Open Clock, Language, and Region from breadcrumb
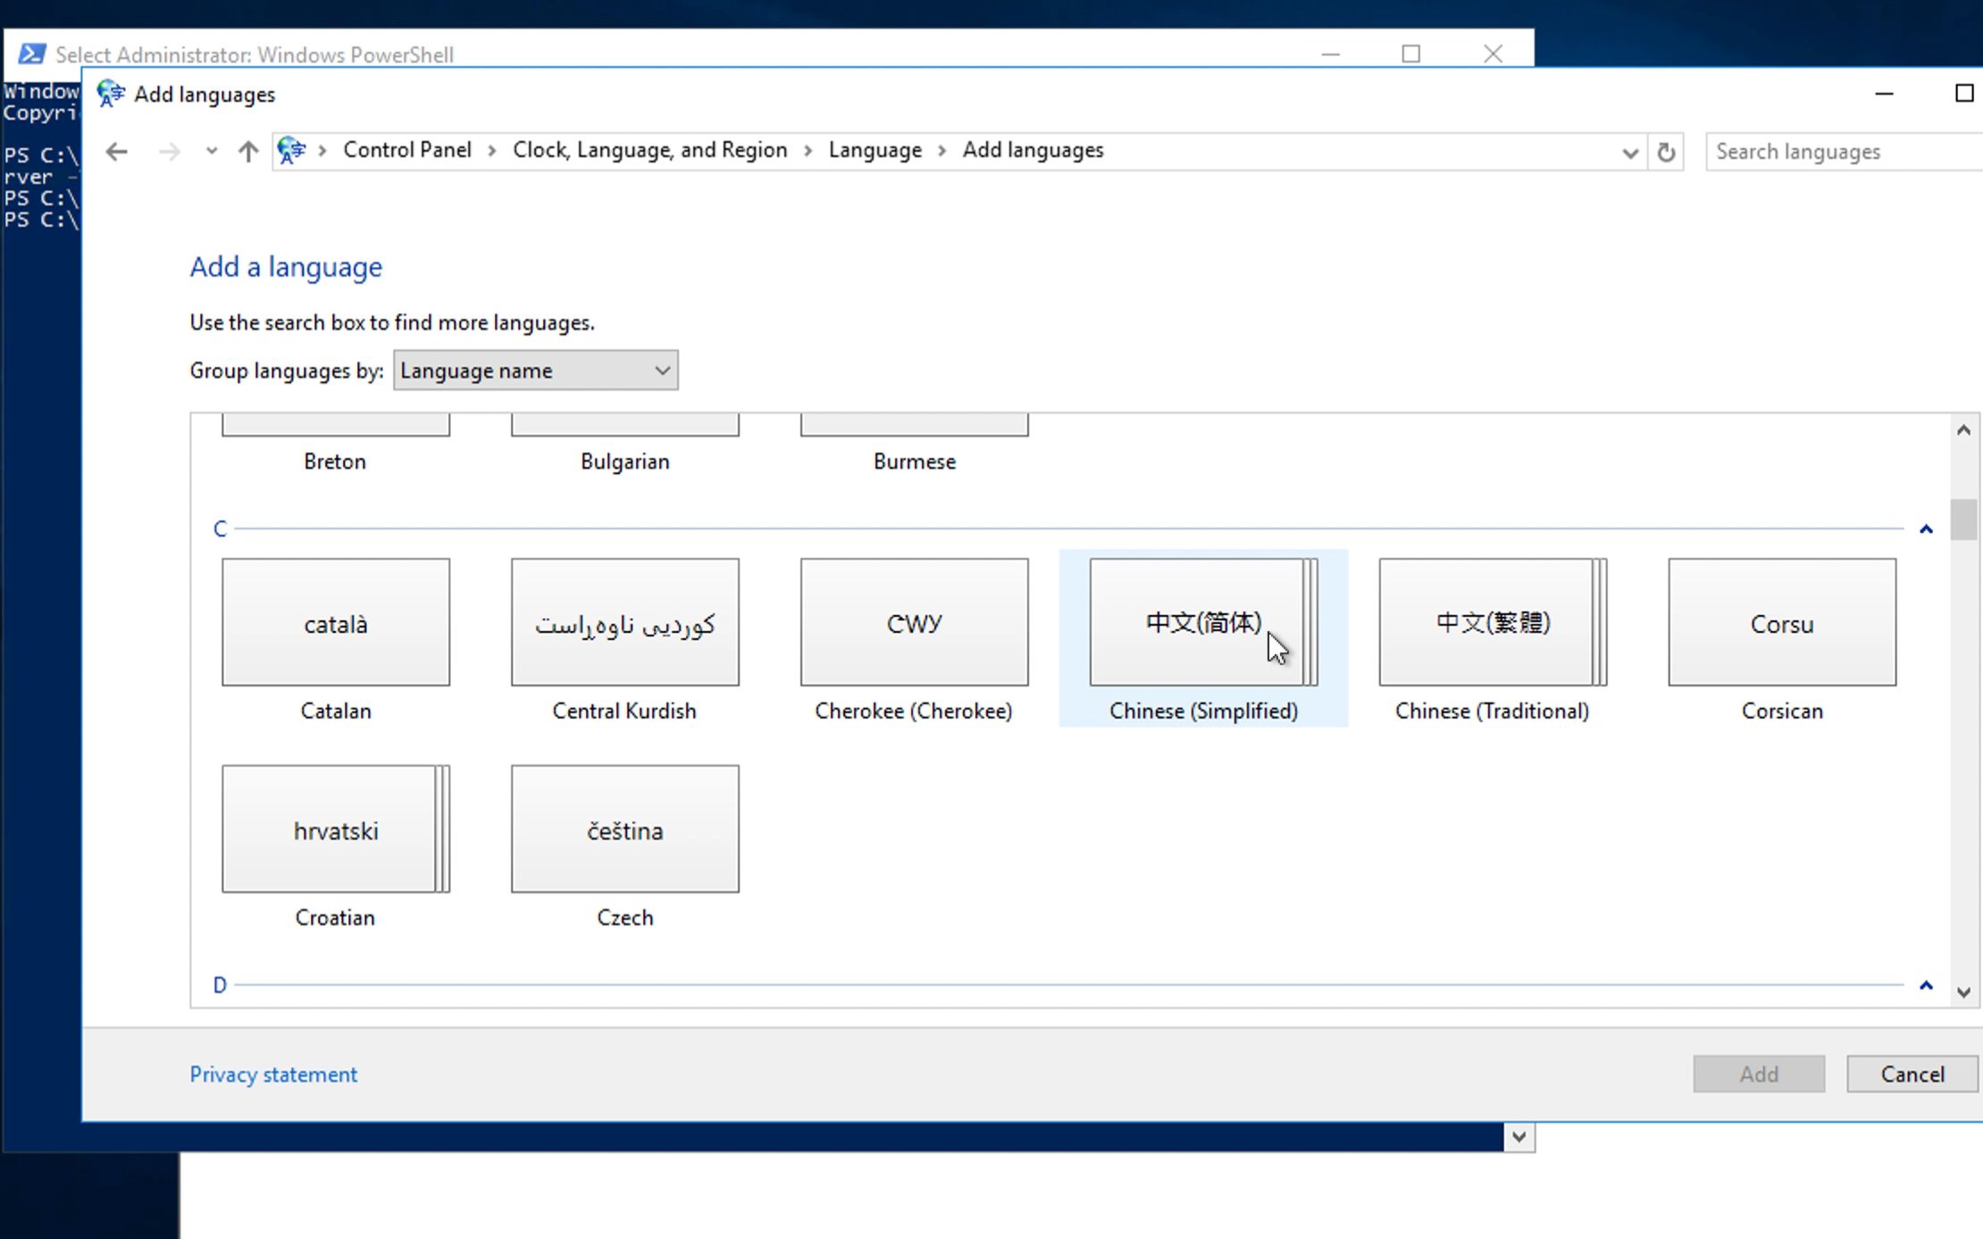The height and width of the screenshot is (1239, 1983). tap(649, 150)
